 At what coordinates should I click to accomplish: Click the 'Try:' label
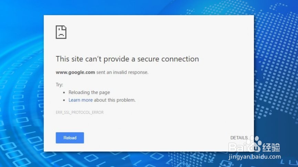tap(60, 84)
